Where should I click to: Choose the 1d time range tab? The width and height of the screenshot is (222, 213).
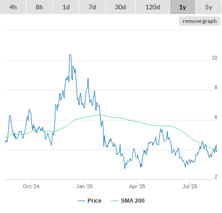tap(66, 7)
